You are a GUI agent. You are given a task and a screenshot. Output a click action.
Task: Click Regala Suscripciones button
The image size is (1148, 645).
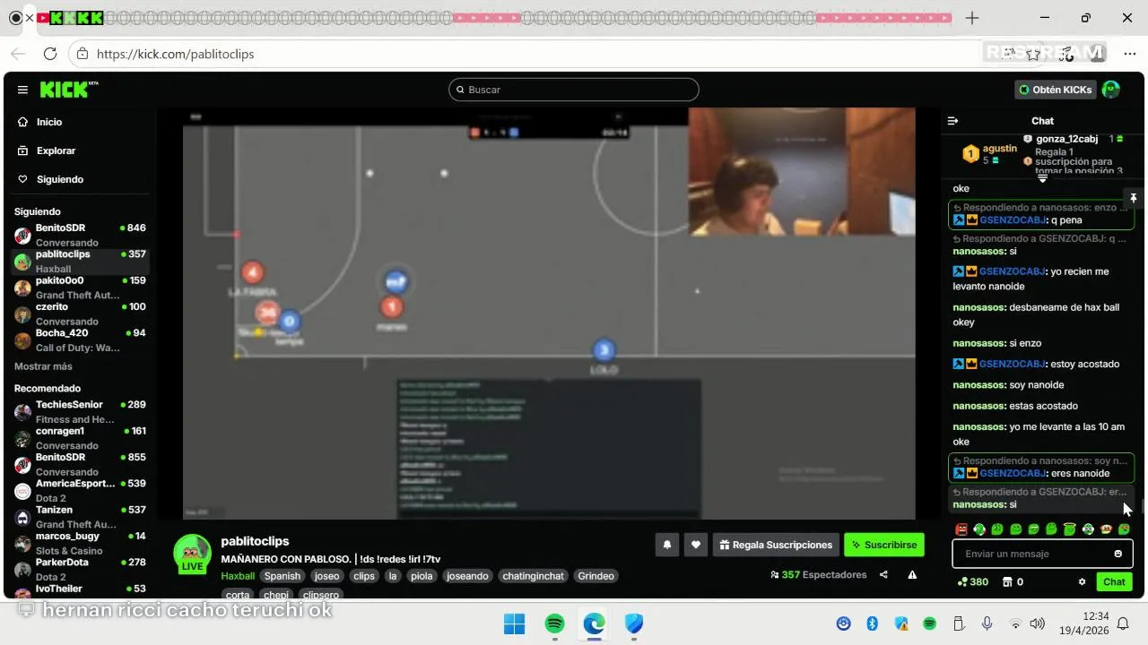click(x=776, y=544)
